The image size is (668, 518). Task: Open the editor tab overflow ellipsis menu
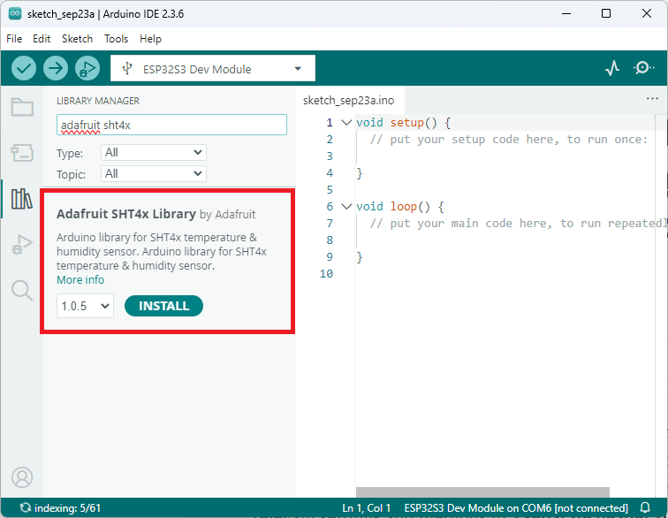[652, 99]
